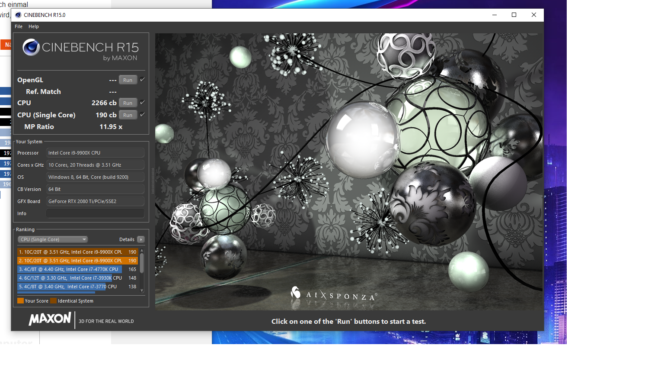Click the CB Version value 64 Bit
Image resolution: width=664 pixels, height=374 pixels.
[x=95, y=189]
